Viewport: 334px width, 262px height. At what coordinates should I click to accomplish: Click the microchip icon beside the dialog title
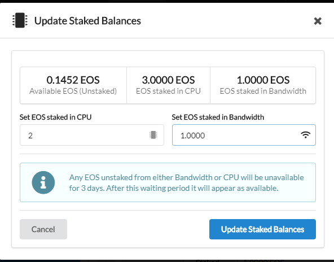coord(20,20)
